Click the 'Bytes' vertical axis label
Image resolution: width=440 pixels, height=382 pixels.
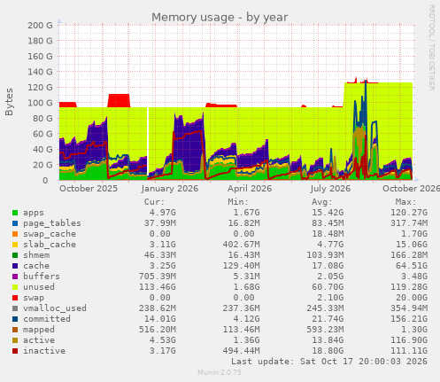pyautogui.click(x=9, y=102)
